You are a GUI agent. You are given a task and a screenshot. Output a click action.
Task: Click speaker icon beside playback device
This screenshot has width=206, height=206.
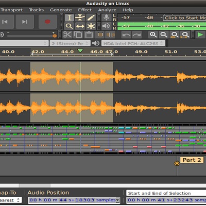click(96, 43)
